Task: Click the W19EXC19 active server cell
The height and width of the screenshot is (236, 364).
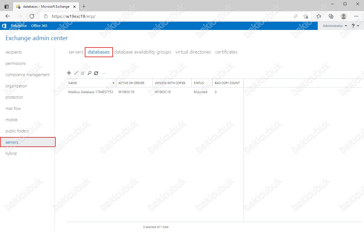Action: (x=126, y=92)
